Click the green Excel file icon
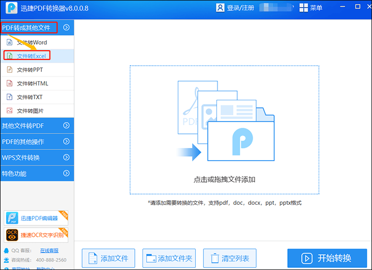The image size is (372, 270). point(9,56)
